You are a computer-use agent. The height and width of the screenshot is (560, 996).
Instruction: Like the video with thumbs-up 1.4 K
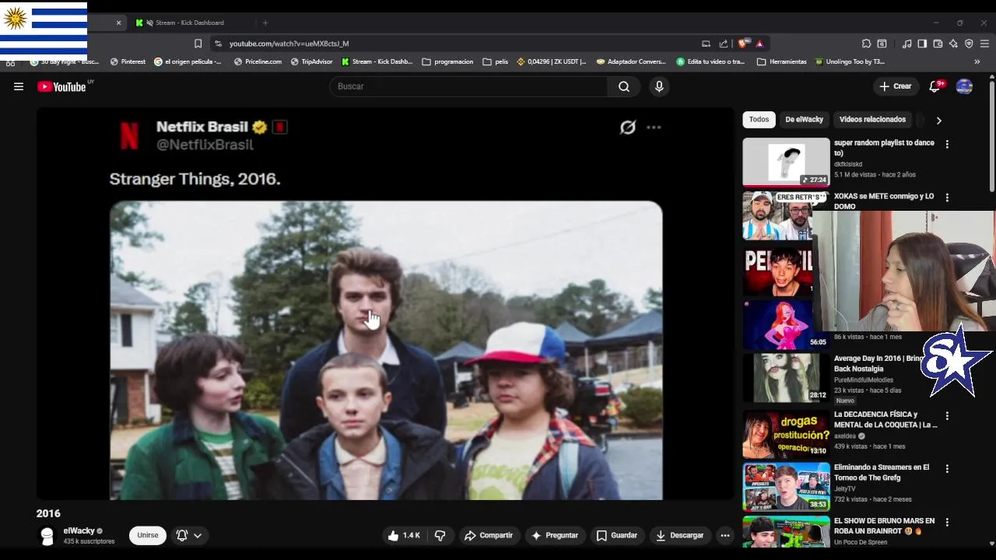[403, 535]
